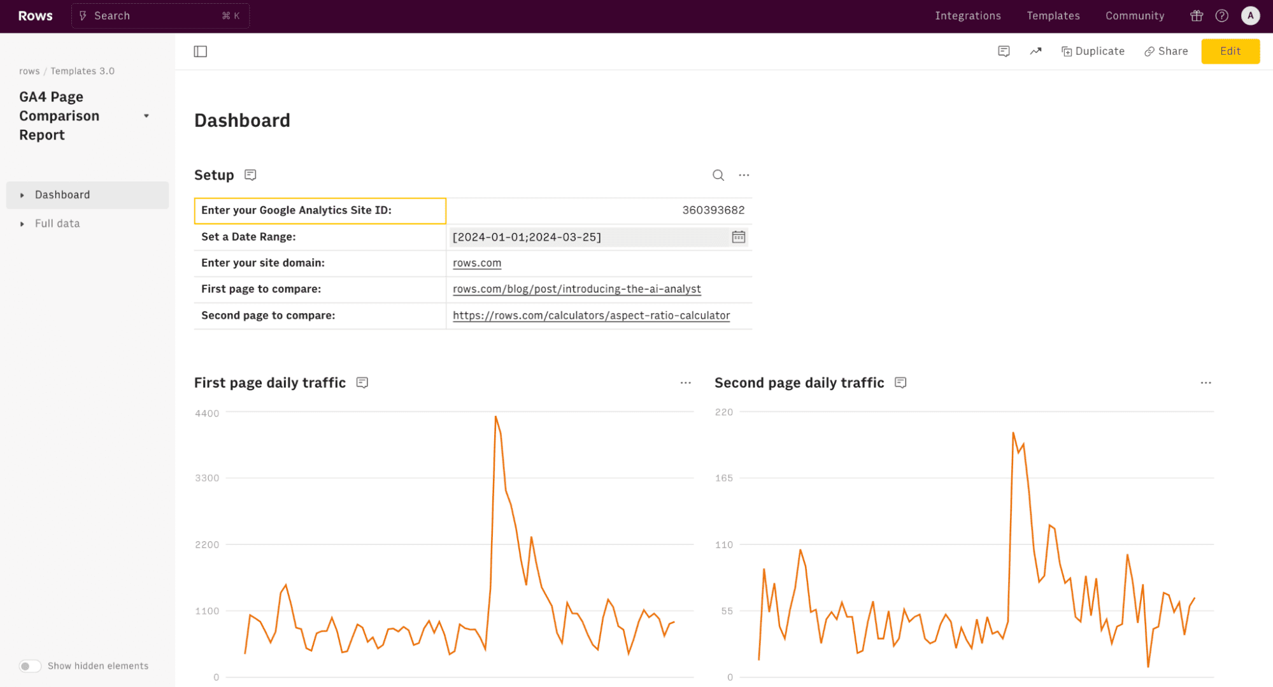Open First page daily traffic comment icon
The width and height of the screenshot is (1273, 687).
pyautogui.click(x=362, y=383)
